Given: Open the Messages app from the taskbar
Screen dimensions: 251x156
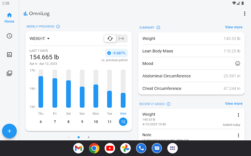Looking at the screenshot, I should 157,149.
